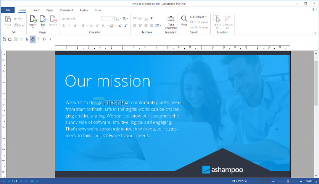Switch to the Home tab
This screenshot has height=184, width=319.
(22, 10)
